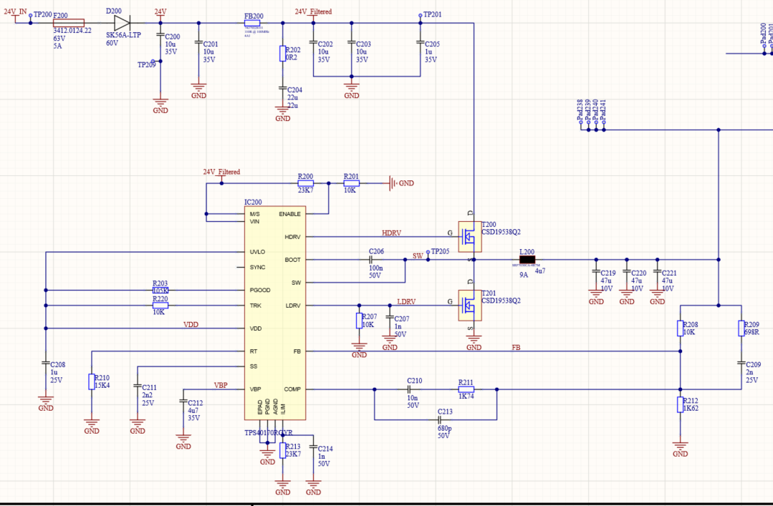Click the FB net label on wire
The image size is (773, 506).
pyautogui.click(x=516, y=347)
